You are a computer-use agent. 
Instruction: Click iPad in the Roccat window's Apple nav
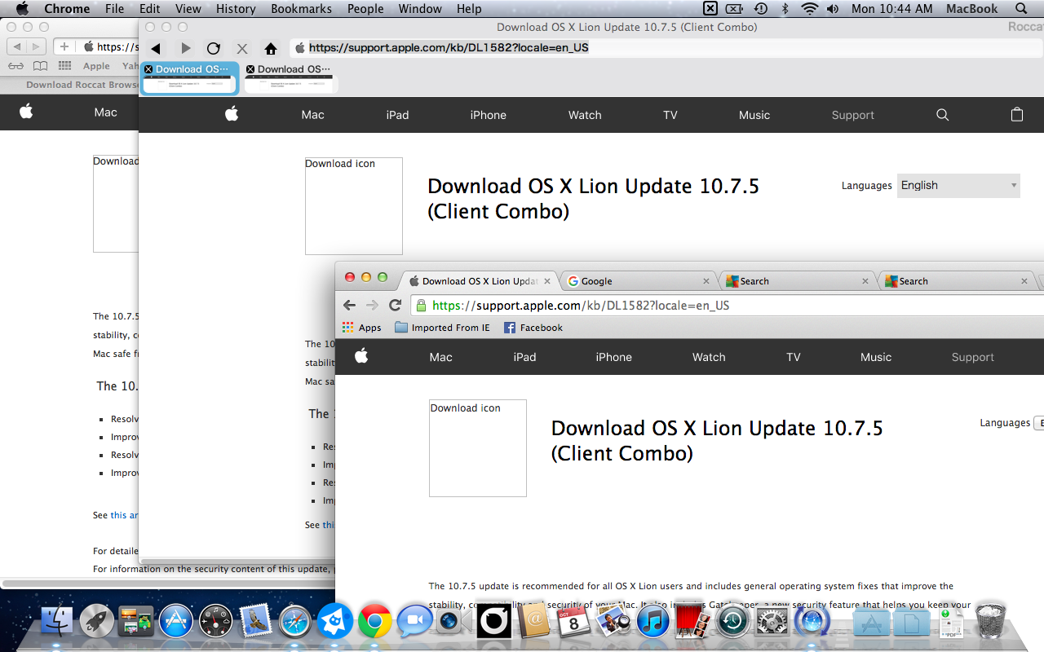tap(398, 115)
